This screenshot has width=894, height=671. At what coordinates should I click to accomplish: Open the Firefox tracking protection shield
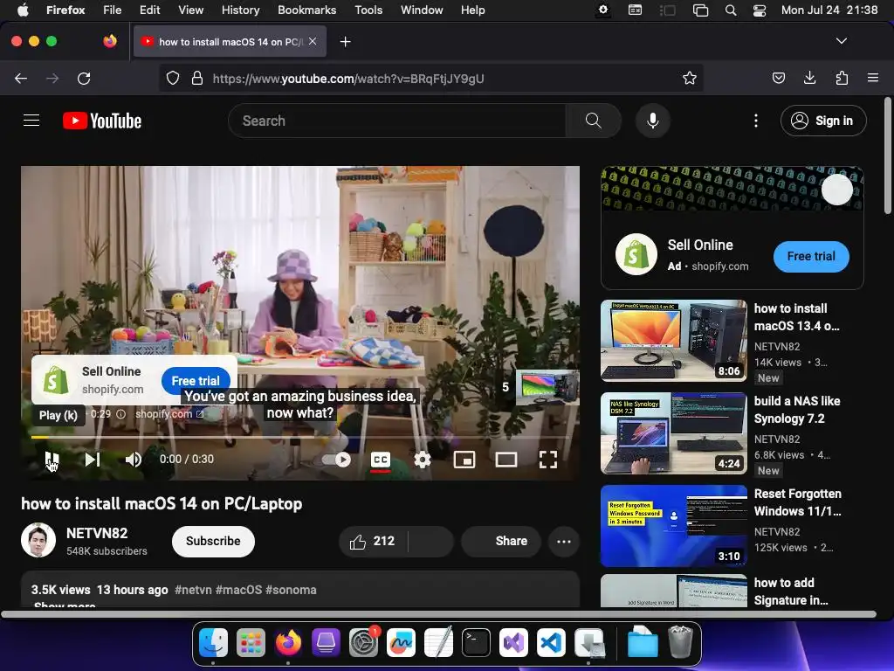point(173,78)
